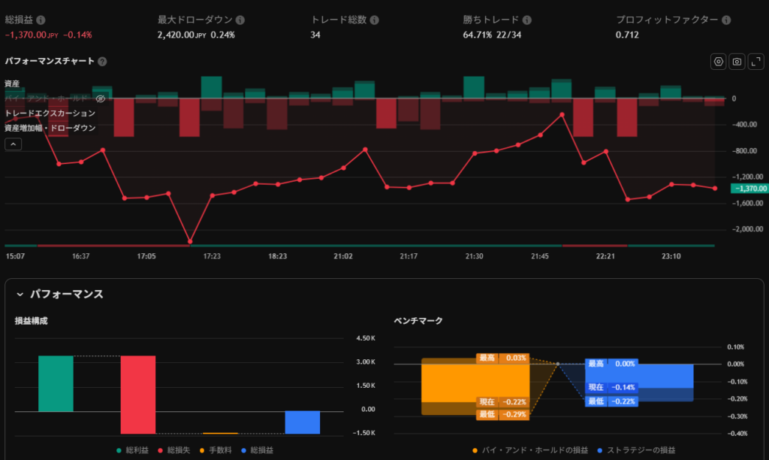Take chart snapshot with camera icon

(x=737, y=62)
